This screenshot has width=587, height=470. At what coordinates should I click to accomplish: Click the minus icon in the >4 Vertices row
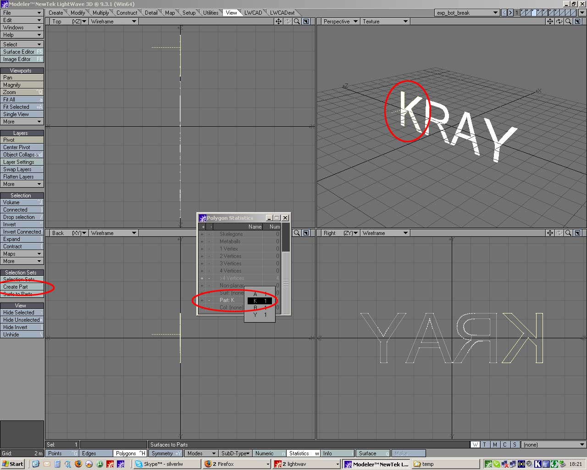coord(209,278)
